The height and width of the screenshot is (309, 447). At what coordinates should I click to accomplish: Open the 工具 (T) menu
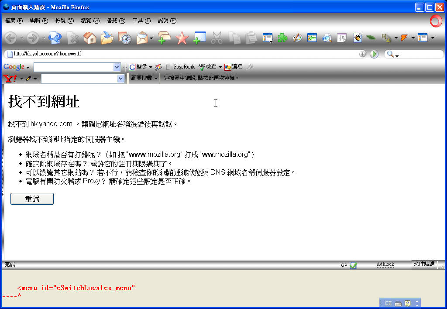click(x=141, y=21)
